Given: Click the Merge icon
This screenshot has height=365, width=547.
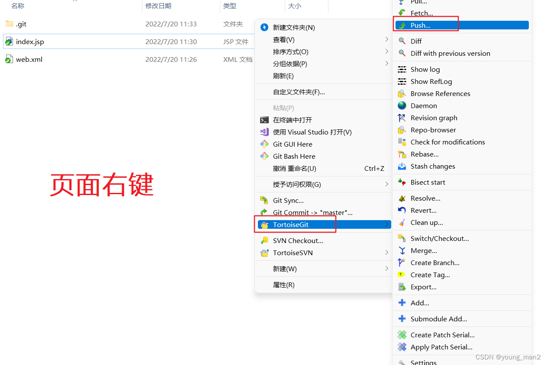Looking at the screenshot, I should [x=402, y=250].
